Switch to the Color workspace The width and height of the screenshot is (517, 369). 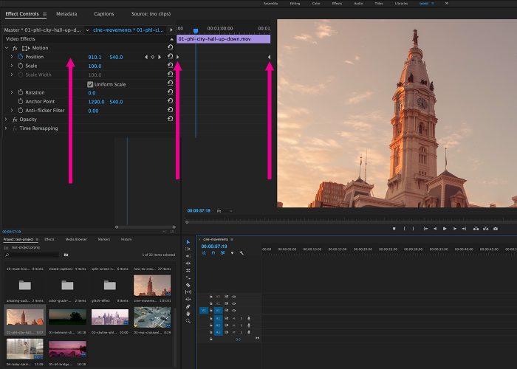(x=316, y=3)
